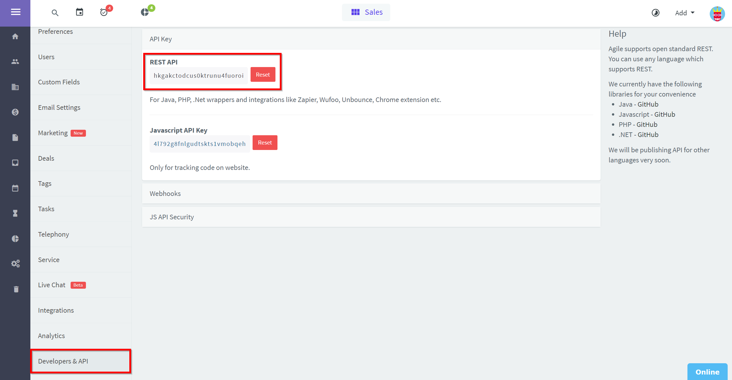Open Deals dollar icon in sidebar

coord(15,112)
